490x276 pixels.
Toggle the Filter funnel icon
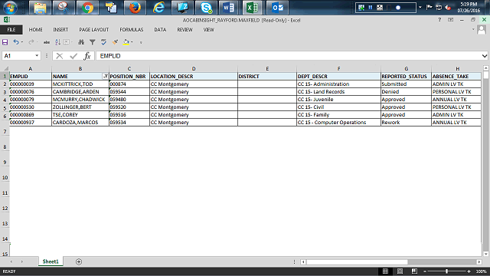(92, 42)
